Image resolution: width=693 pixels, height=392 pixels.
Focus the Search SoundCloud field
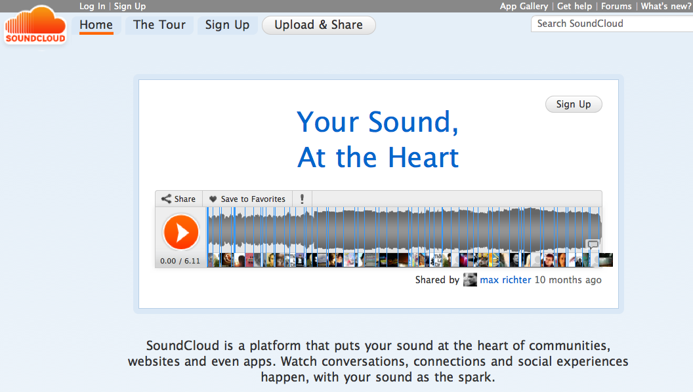(612, 24)
